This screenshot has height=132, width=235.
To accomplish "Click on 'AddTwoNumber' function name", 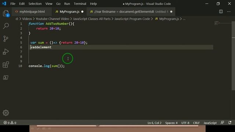I will click(57, 24).
